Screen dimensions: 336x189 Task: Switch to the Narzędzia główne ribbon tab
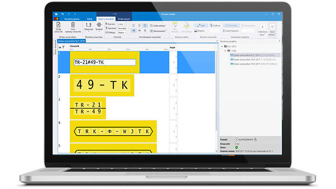[x=72, y=19]
